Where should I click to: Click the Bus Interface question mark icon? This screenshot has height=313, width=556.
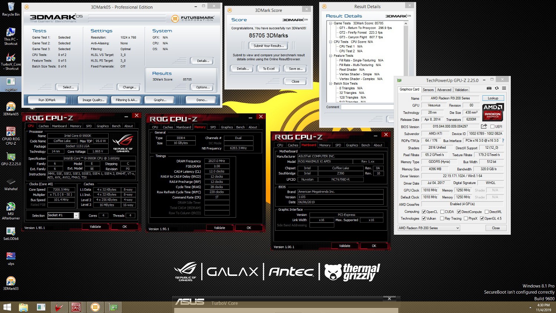(503, 141)
